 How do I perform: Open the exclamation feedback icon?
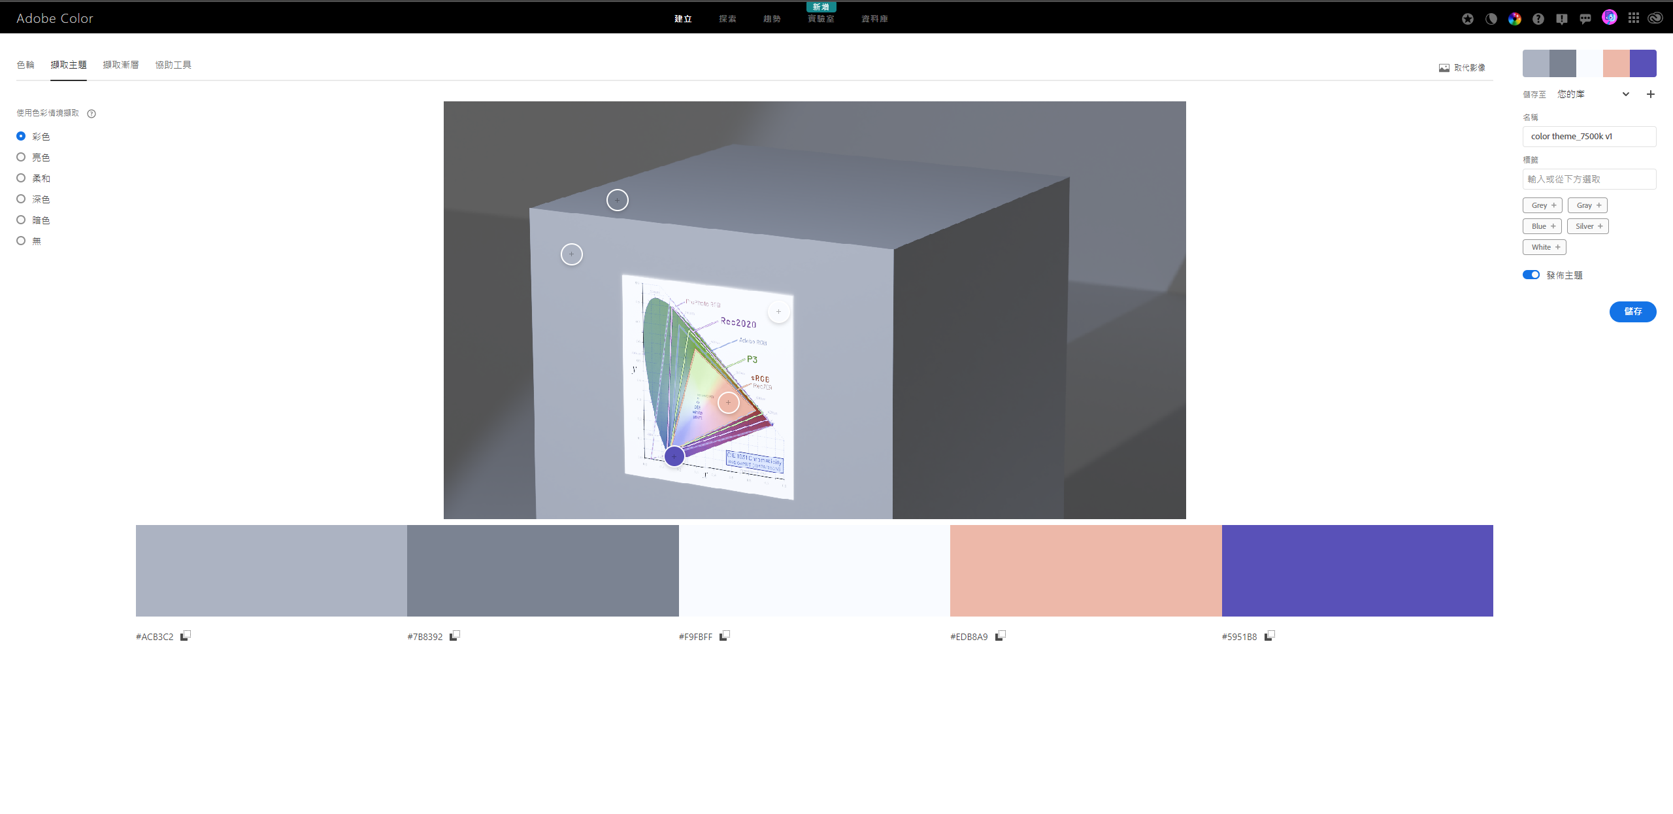(1562, 19)
